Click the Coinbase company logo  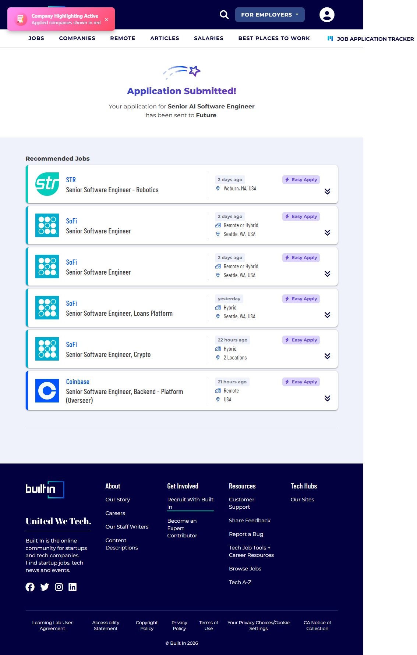47,391
